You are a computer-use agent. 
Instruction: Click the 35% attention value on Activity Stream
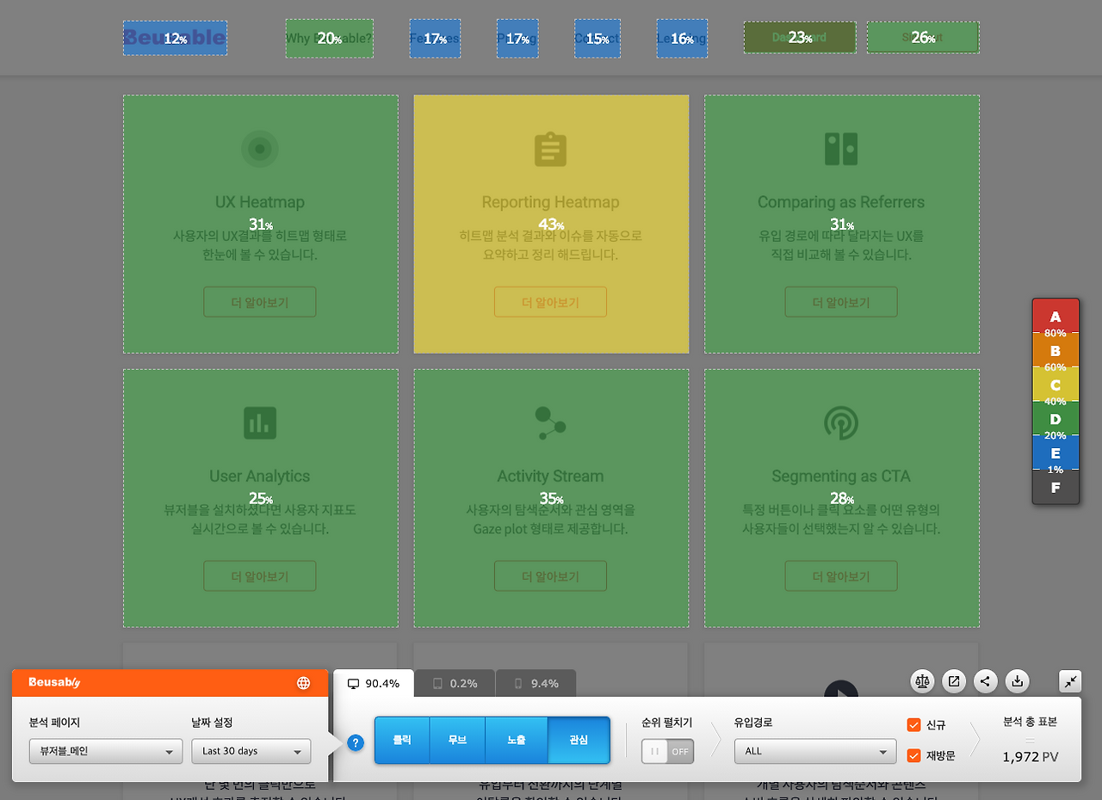point(550,499)
